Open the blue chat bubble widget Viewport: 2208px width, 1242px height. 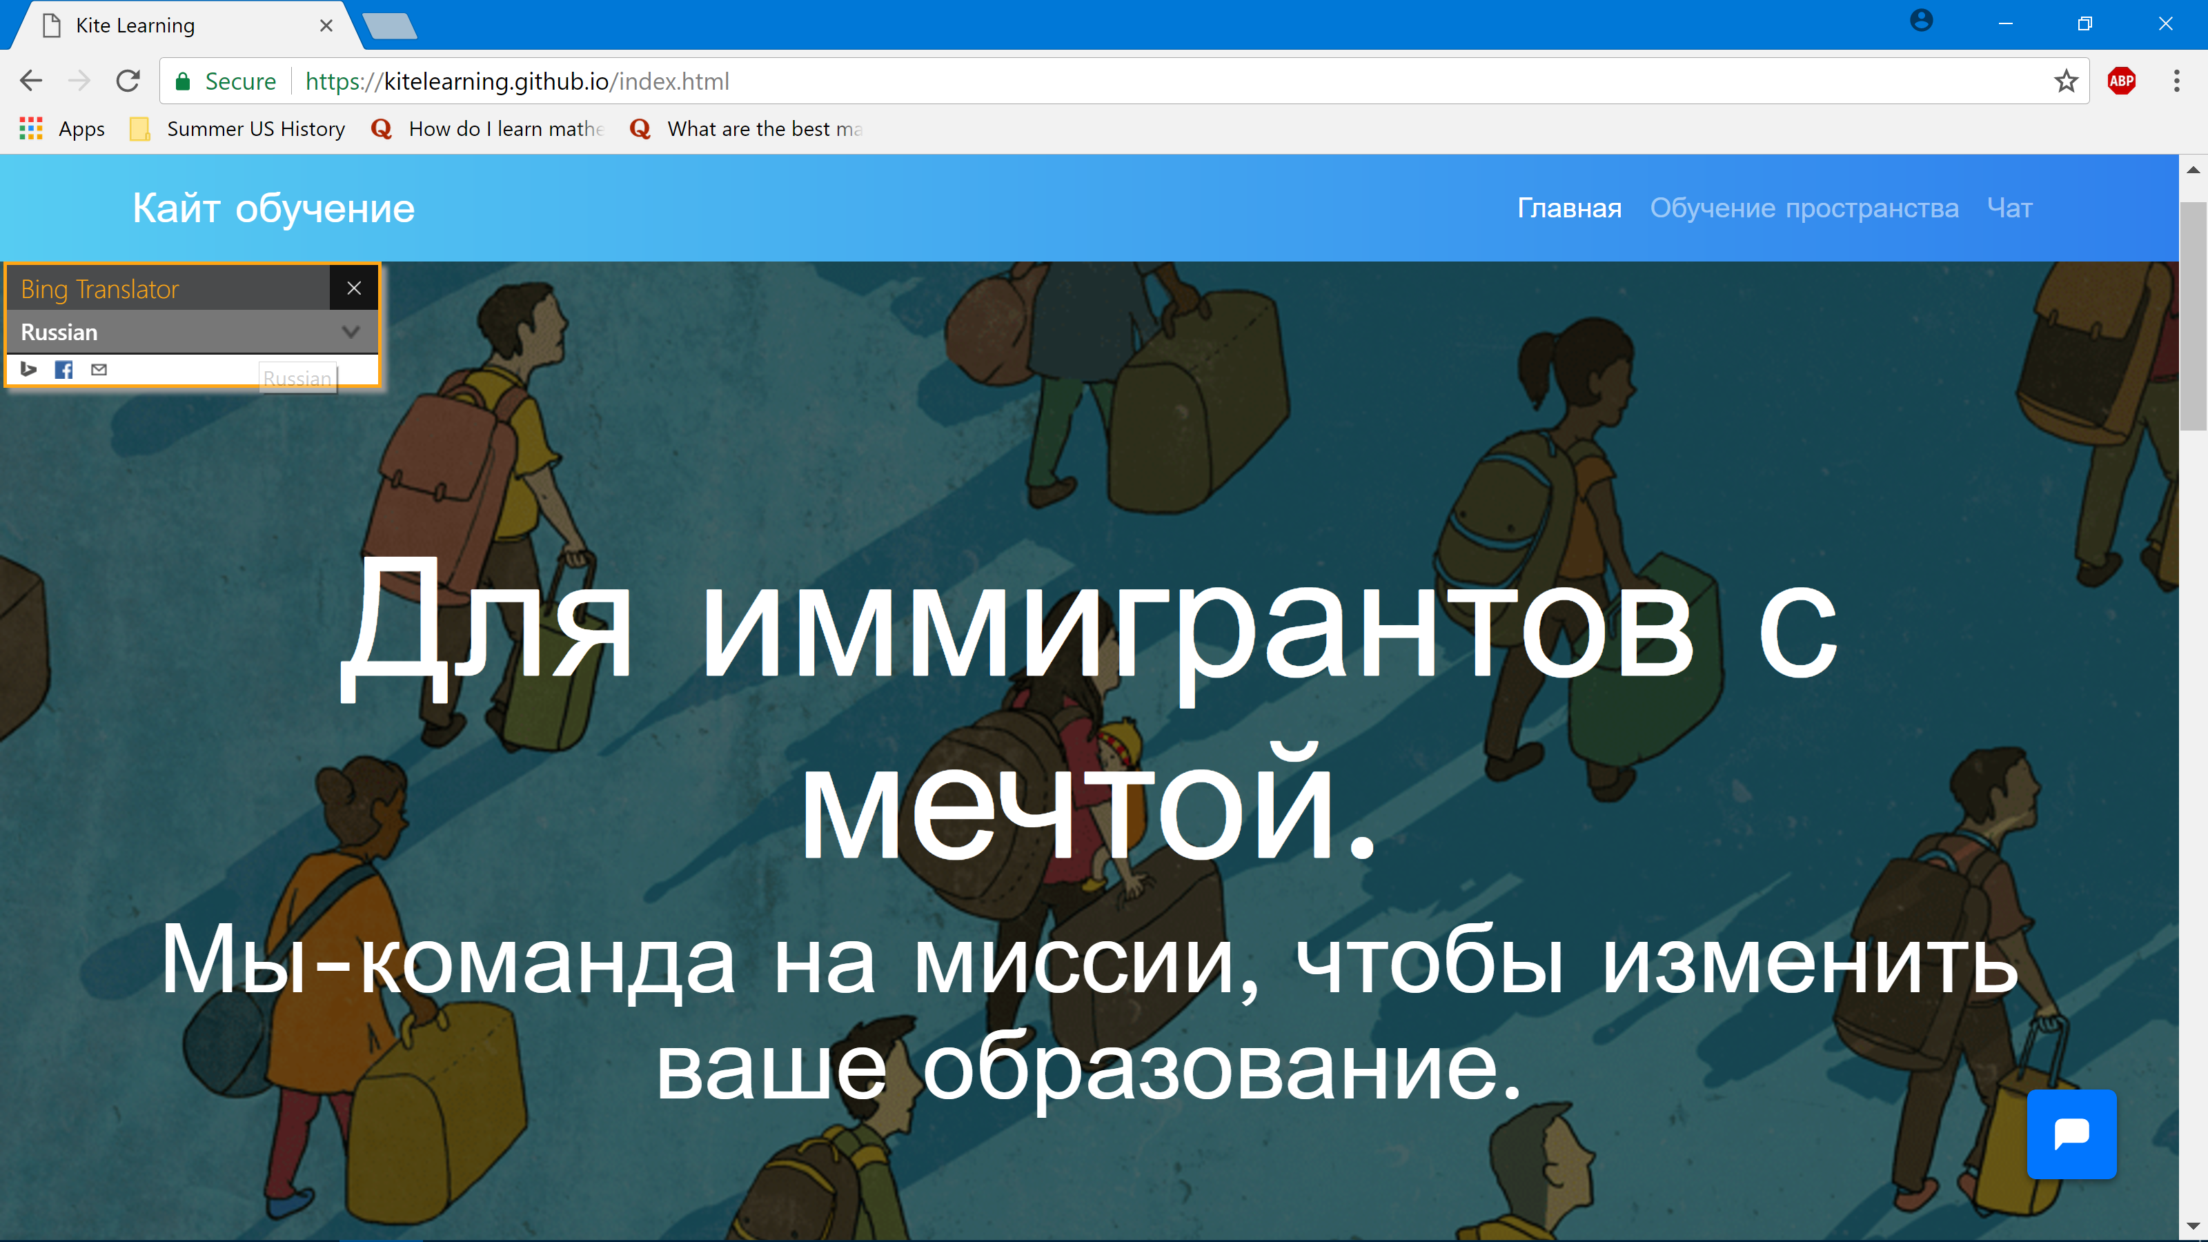click(x=2071, y=1133)
